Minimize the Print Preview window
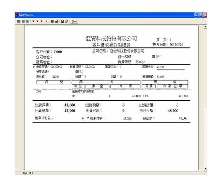 click(x=196, y=15)
